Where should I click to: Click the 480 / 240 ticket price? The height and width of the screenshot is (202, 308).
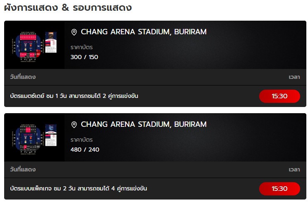(x=85, y=150)
